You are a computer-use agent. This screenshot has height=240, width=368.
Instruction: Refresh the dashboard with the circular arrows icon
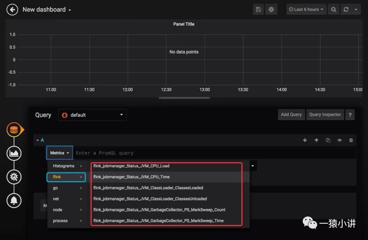click(346, 10)
